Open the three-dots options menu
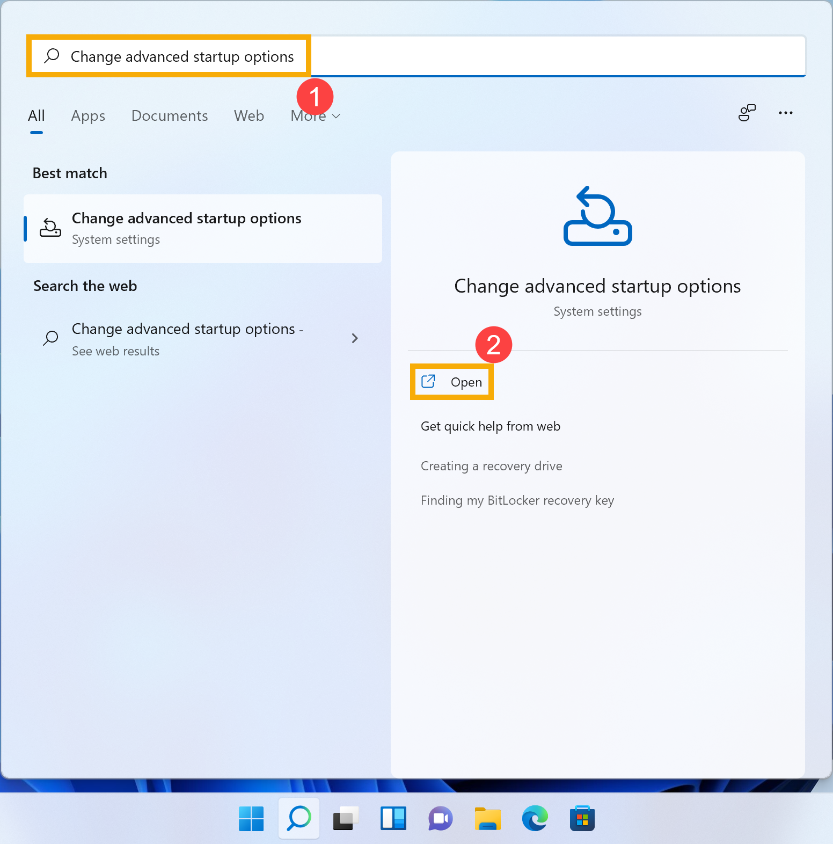 (786, 113)
